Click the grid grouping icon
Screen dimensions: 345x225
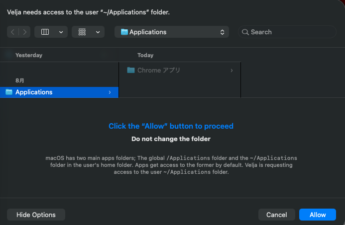(x=82, y=32)
